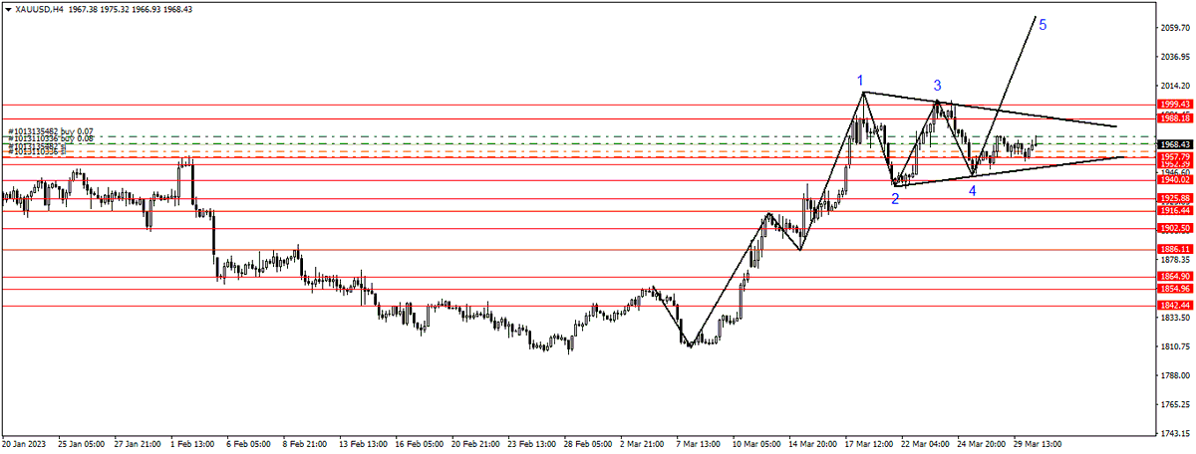Click the 7 Mar 13:00 time label
1196x454 pixels.
(701, 444)
